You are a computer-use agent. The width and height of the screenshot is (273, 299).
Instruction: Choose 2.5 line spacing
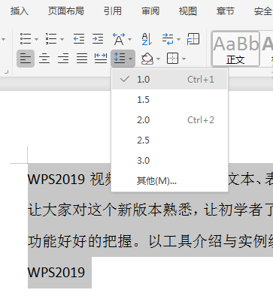(170, 140)
